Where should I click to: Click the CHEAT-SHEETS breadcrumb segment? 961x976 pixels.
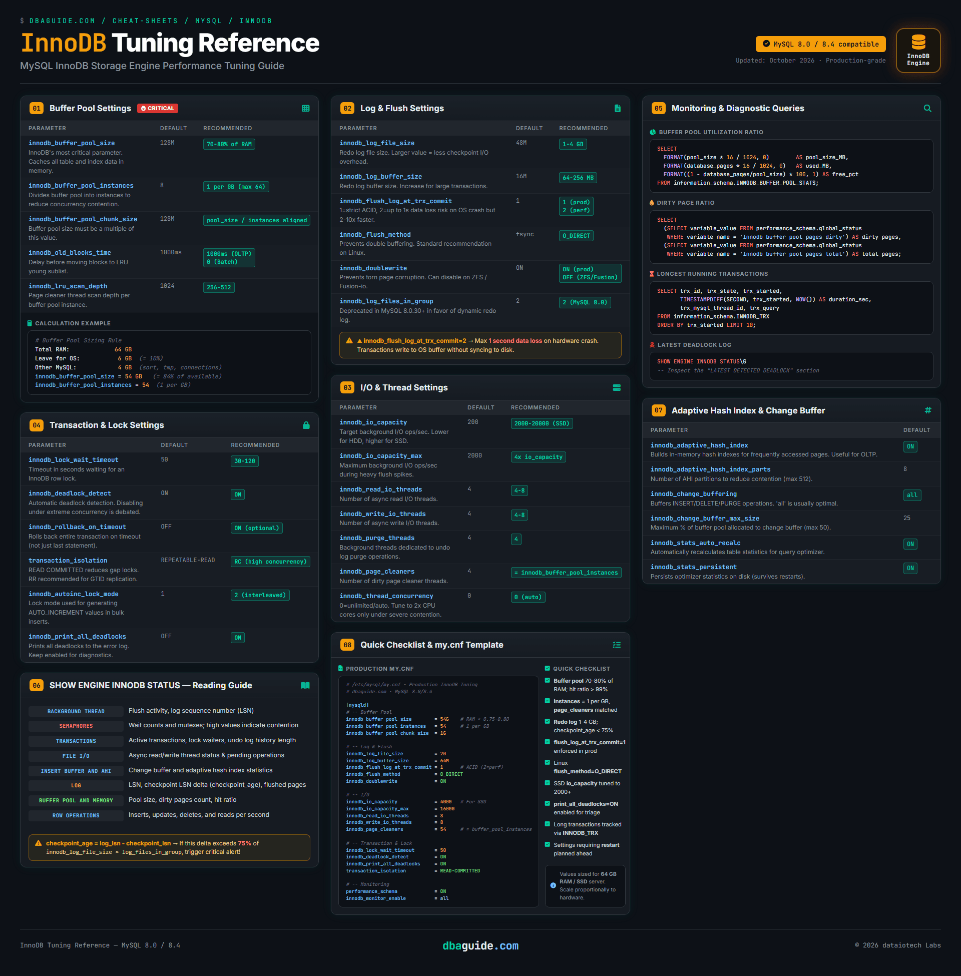coord(145,21)
